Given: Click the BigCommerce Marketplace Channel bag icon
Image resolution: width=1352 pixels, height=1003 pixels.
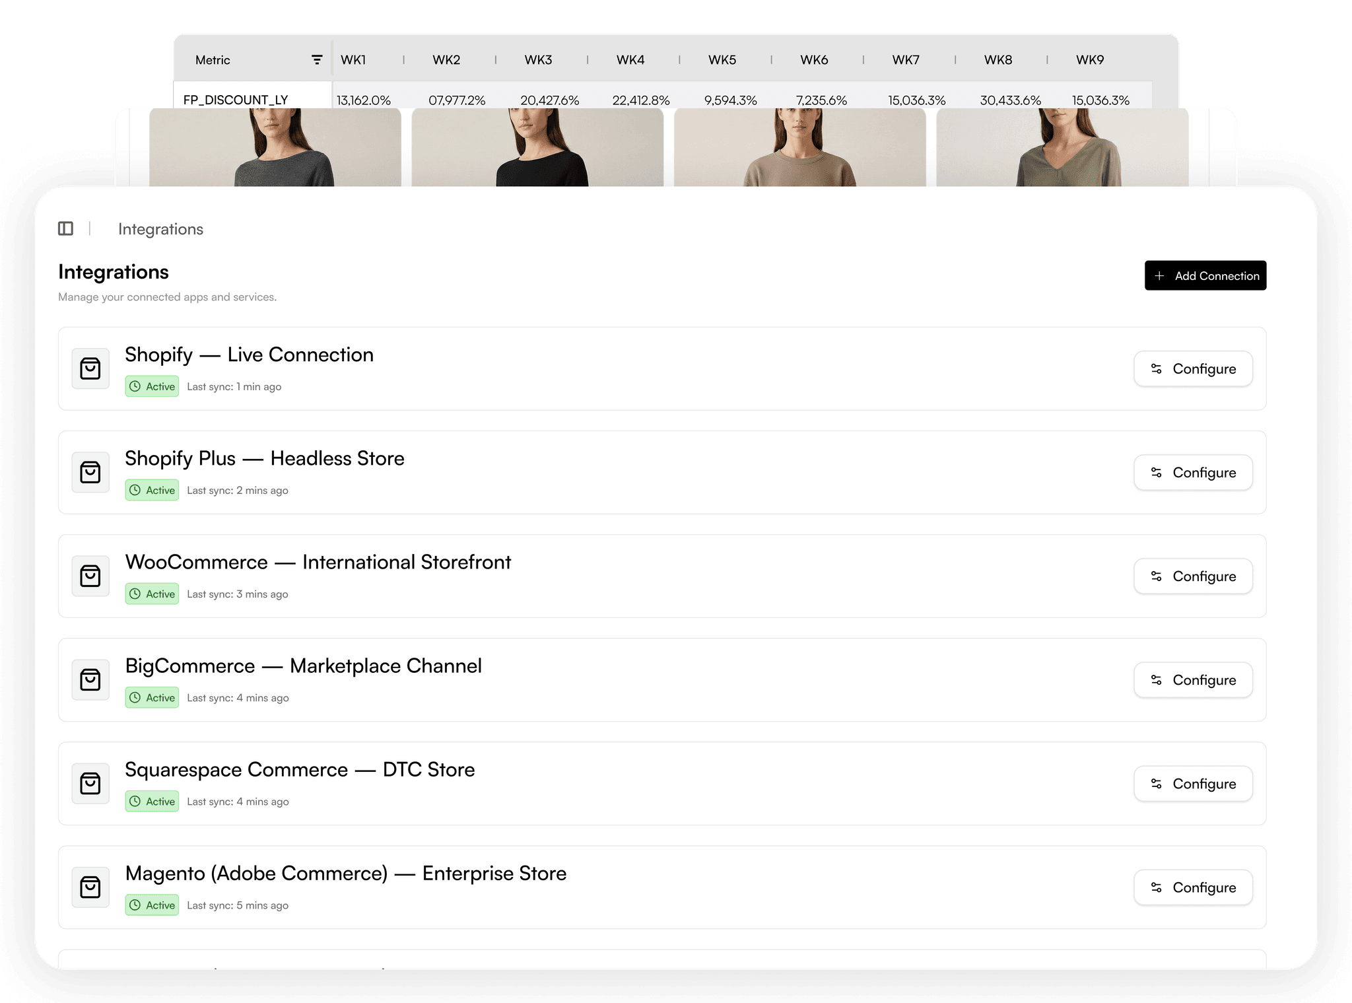Looking at the screenshot, I should pos(90,679).
